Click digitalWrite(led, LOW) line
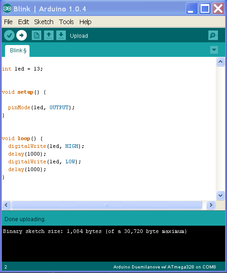 point(44,162)
